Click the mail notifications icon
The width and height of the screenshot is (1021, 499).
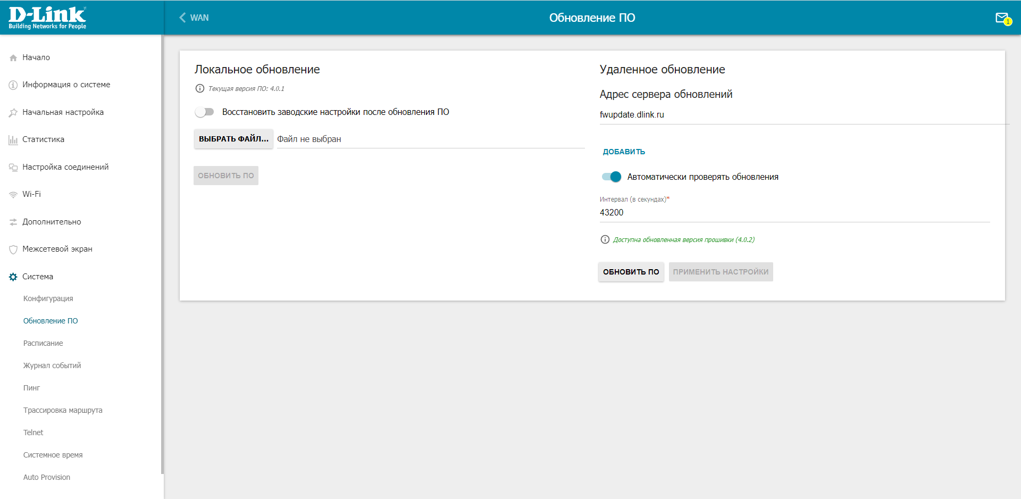(1002, 18)
